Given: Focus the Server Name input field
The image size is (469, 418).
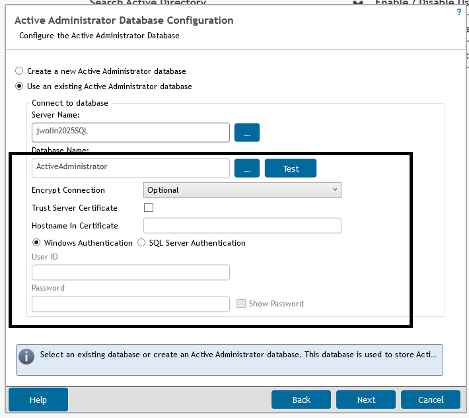Looking at the screenshot, I should pyautogui.click(x=131, y=133).
